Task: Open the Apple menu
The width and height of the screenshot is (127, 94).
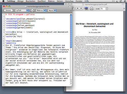Action: tap(3, 1)
